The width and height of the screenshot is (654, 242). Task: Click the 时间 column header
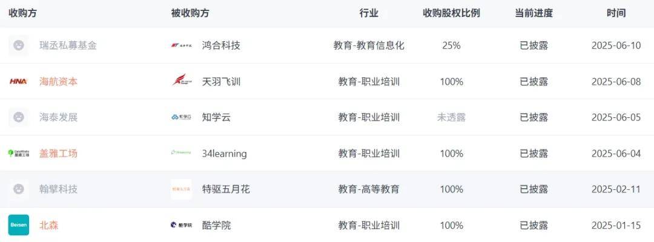pyautogui.click(x=616, y=13)
